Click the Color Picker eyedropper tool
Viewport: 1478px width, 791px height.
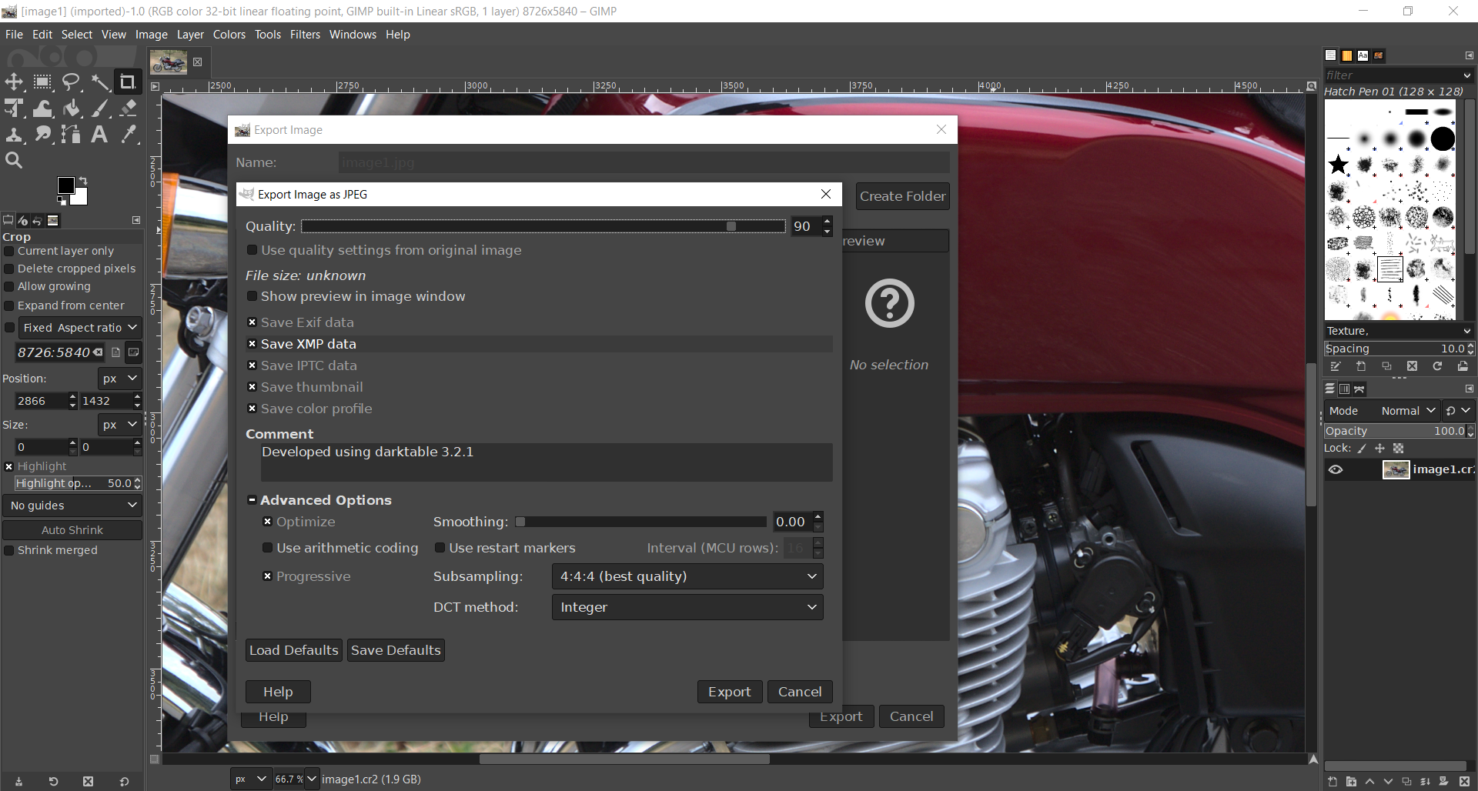point(129,135)
